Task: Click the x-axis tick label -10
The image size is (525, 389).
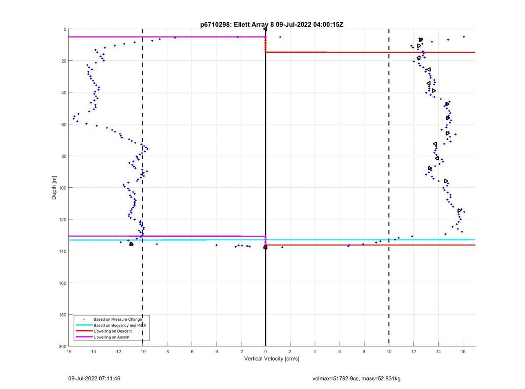Action: (x=142, y=351)
